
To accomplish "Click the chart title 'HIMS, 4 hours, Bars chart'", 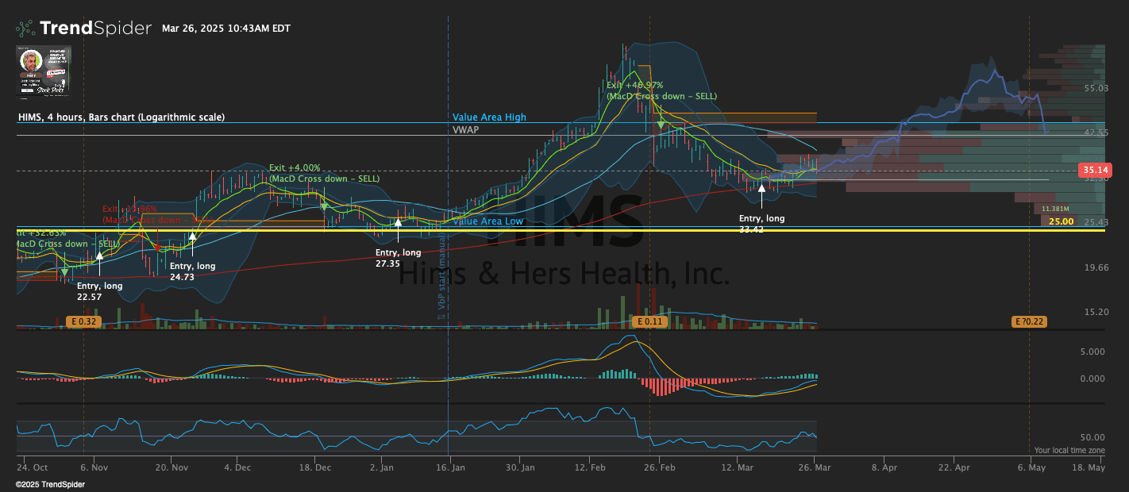I will click(121, 117).
